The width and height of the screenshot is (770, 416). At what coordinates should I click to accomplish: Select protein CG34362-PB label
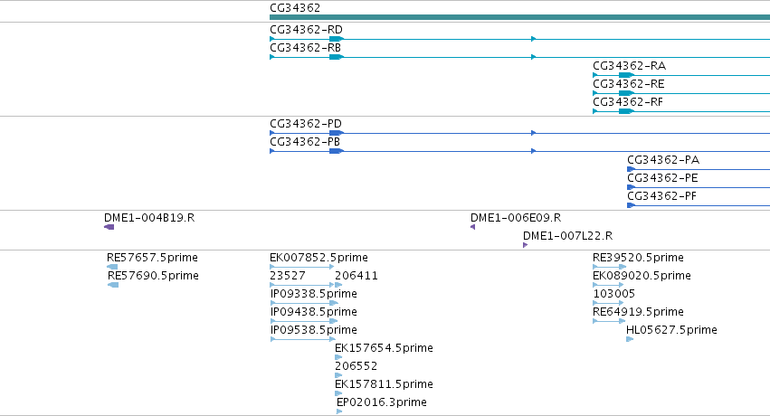tap(304, 142)
